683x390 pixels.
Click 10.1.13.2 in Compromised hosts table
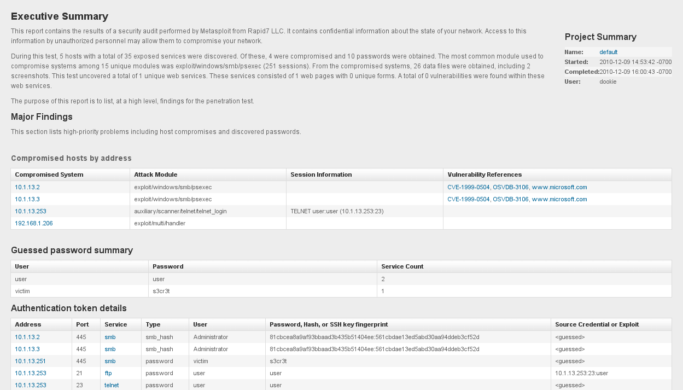[x=27, y=187]
